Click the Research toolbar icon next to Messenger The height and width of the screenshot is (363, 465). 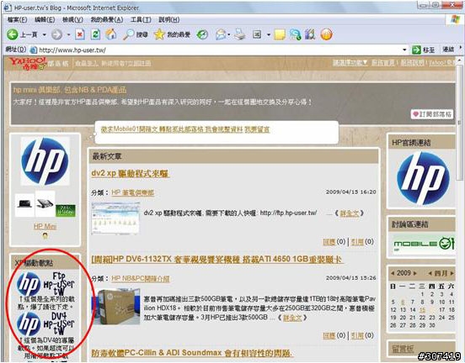[310, 34]
